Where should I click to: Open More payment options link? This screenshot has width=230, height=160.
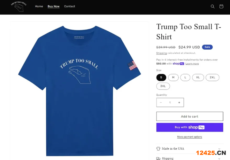190,137
